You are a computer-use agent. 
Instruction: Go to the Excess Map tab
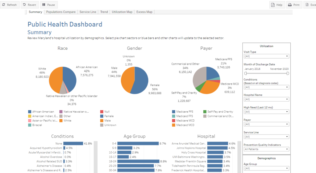coord(144,12)
